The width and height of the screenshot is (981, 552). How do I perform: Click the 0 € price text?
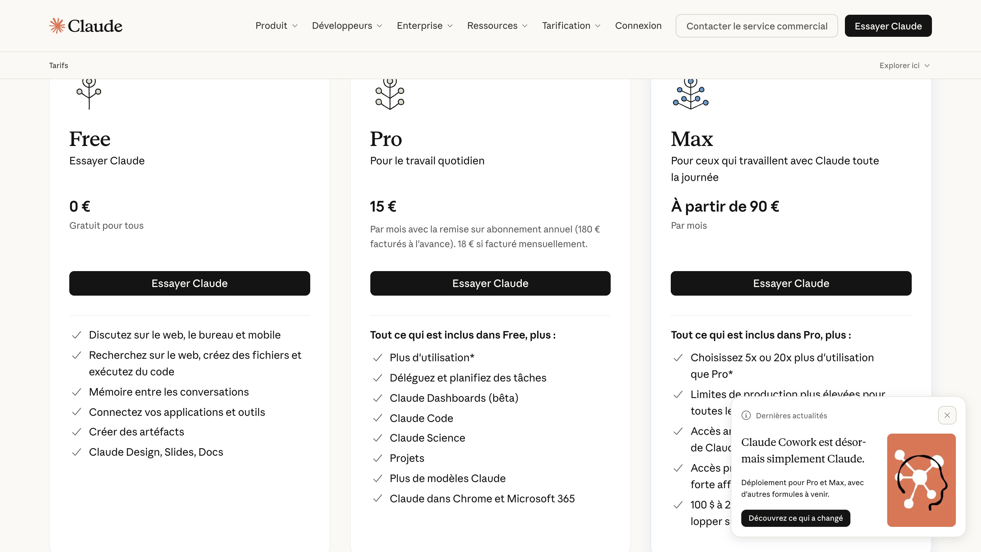coord(80,206)
